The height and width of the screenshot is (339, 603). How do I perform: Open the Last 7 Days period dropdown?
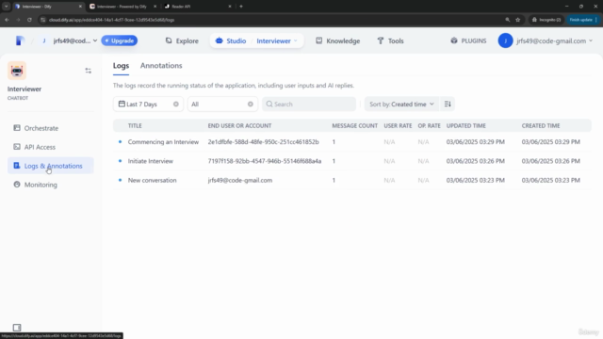[148, 105]
